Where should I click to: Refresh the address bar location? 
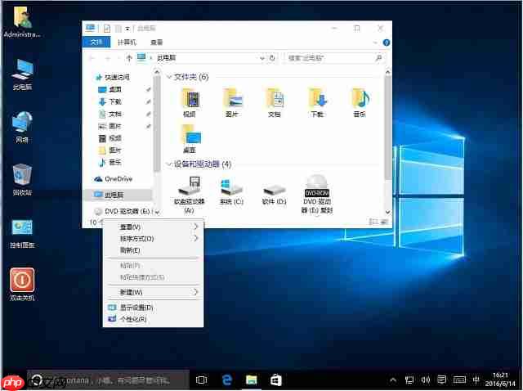click(272, 58)
